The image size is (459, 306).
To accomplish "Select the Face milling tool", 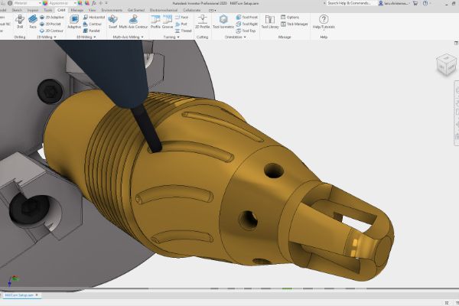I will tap(32, 22).
